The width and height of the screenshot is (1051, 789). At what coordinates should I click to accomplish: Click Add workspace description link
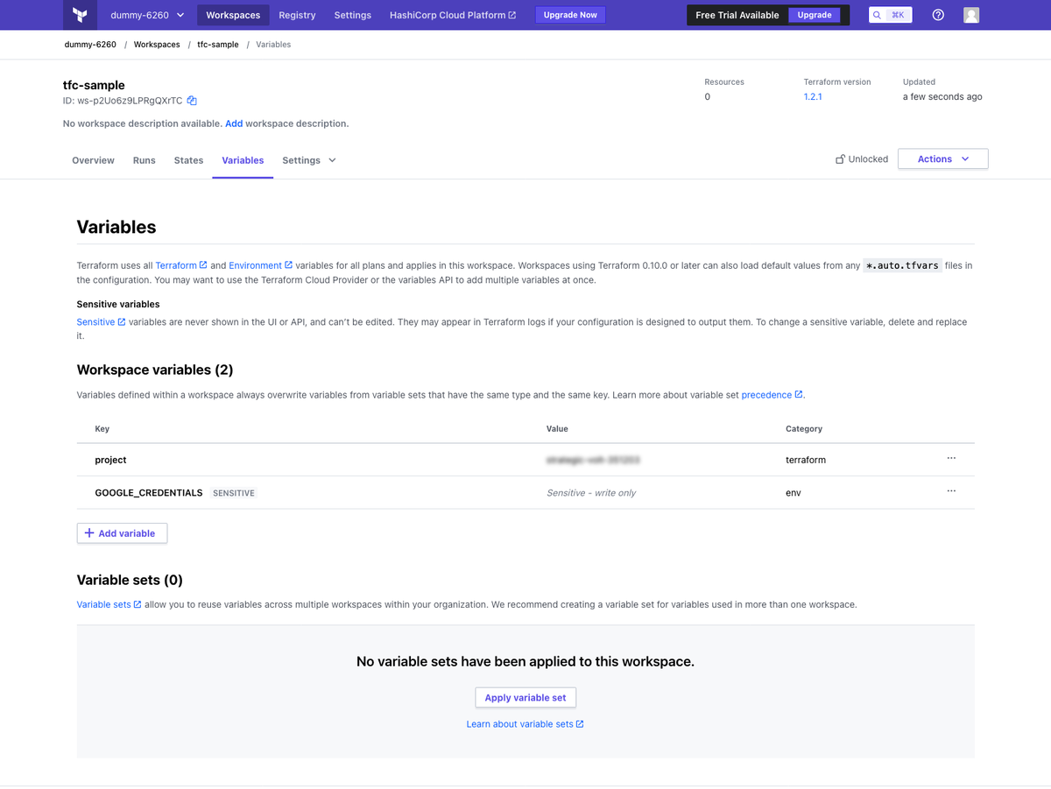234,123
